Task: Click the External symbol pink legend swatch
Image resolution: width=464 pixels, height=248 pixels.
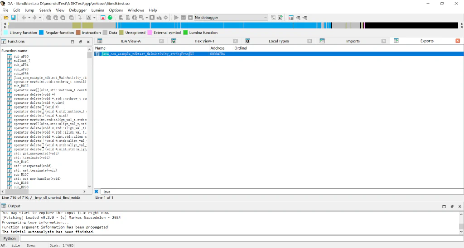Action: 150,33
